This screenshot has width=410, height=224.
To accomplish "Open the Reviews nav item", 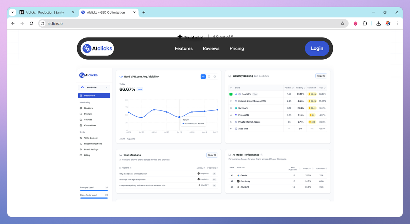I will [211, 48].
